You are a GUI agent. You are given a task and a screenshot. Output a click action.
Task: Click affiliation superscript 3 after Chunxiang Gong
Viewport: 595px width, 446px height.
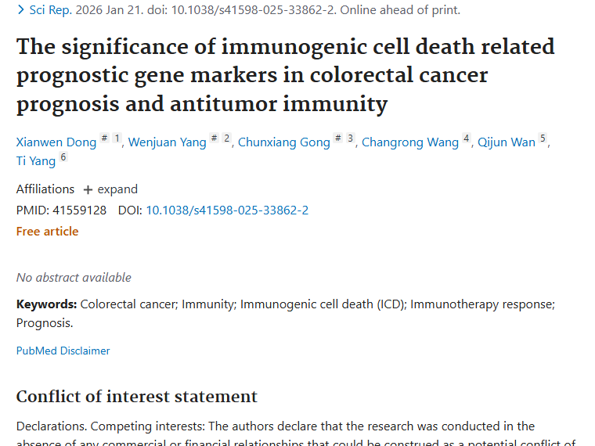click(x=350, y=138)
